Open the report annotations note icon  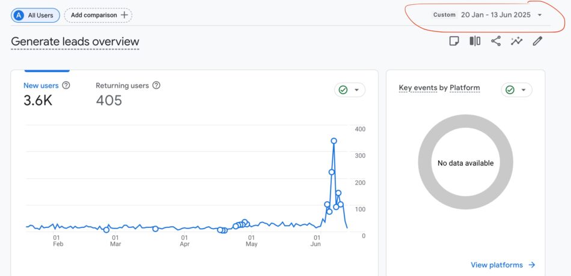tap(454, 41)
